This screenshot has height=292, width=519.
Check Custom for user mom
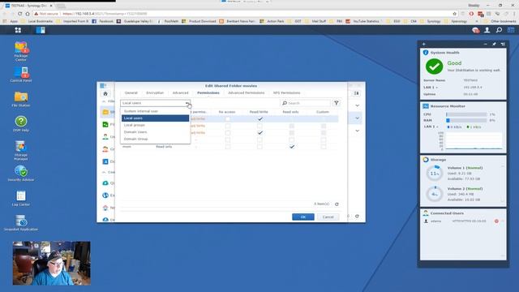click(324, 146)
